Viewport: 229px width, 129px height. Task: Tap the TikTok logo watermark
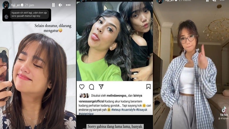(224, 112)
